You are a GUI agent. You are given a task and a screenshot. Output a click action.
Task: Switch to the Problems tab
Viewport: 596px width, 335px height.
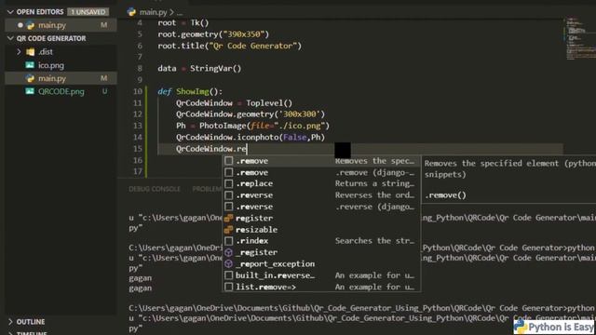coord(207,189)
